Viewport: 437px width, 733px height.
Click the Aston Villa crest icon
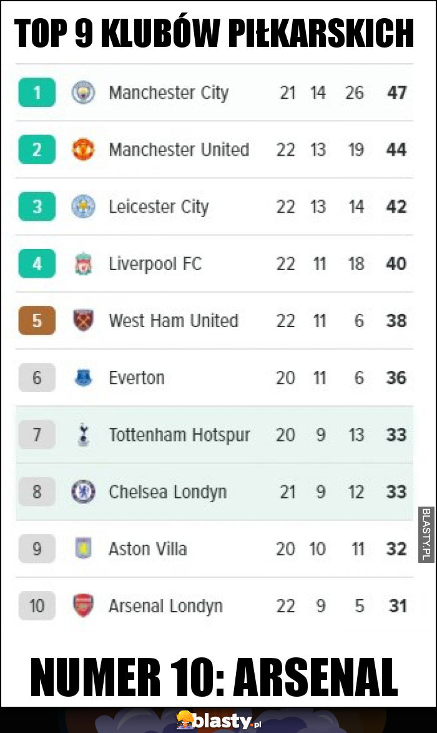pyautogui.click(x=84, y=549)
